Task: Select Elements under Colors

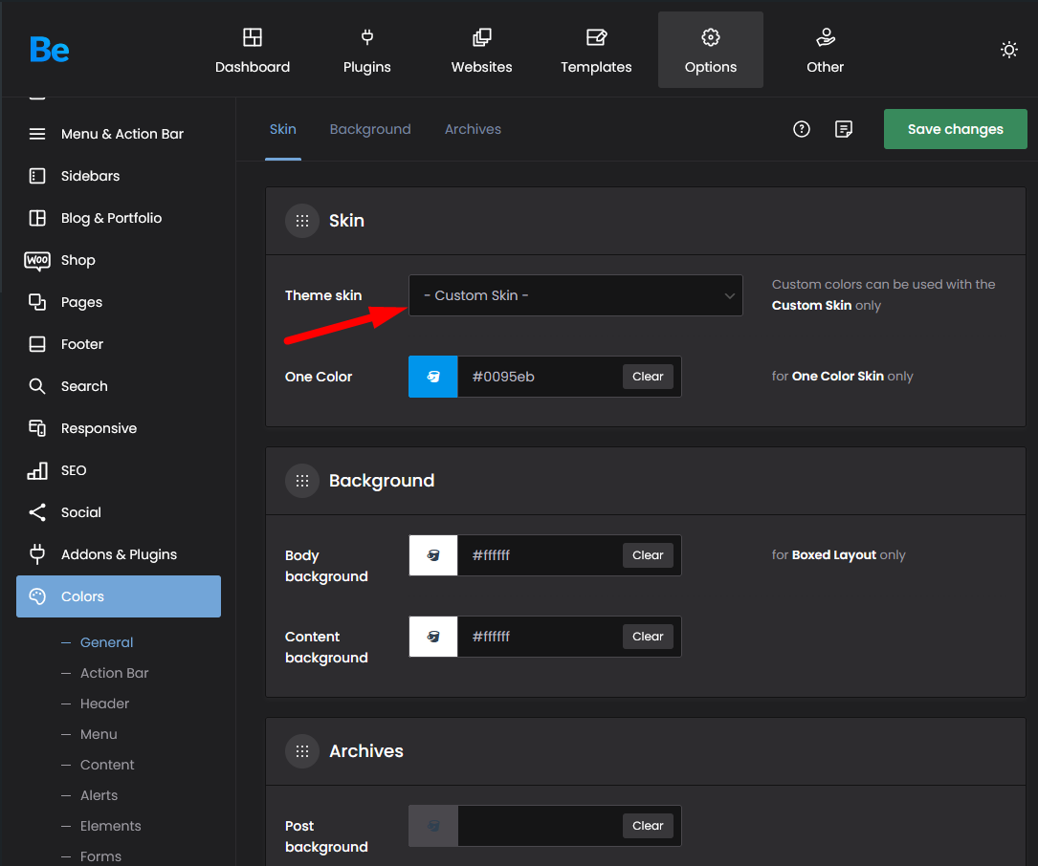Action: tap(111, 826)
